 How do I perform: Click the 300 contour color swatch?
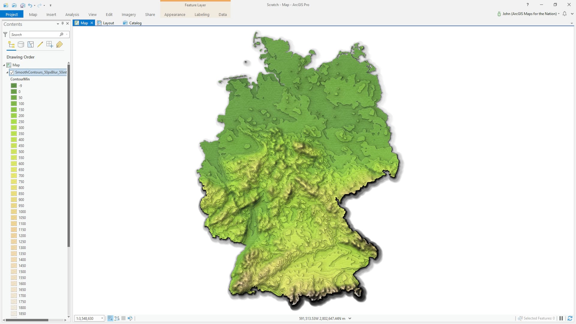coord(14,127)
